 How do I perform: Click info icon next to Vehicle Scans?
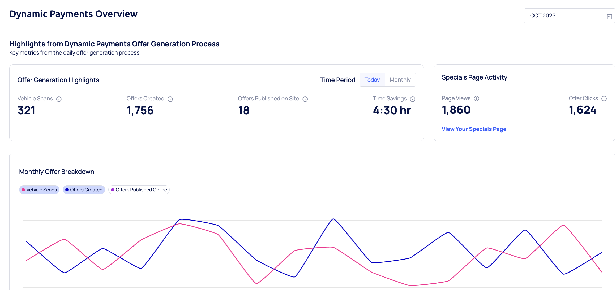(59, 99)
